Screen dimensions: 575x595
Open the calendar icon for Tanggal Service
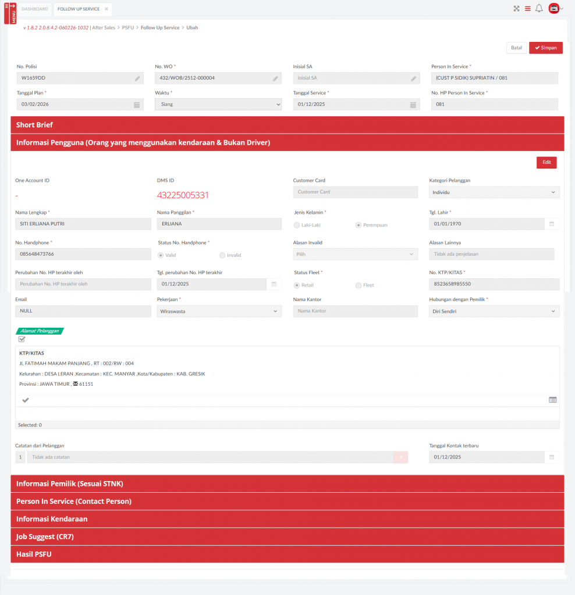413,105
